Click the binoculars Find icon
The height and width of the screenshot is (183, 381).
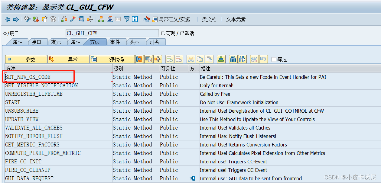(x=233, y=59)
